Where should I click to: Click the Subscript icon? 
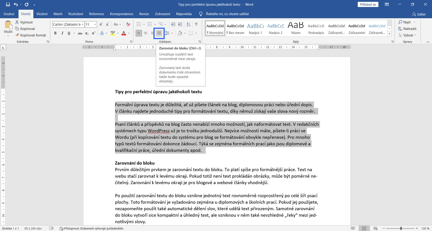pos(87,33)
